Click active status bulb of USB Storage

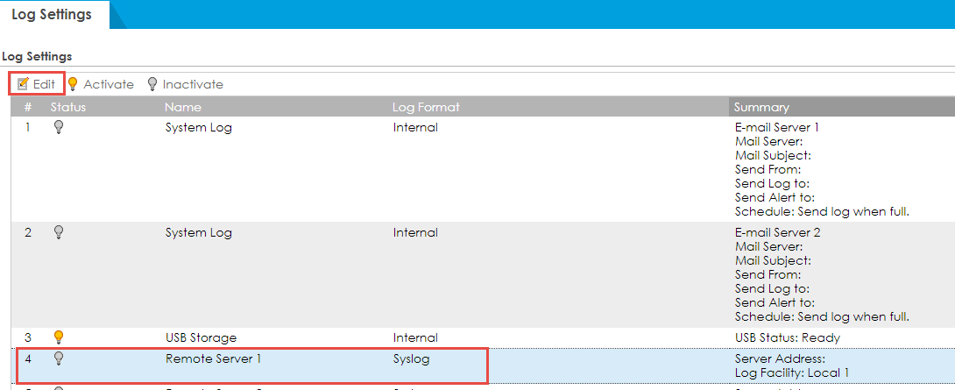tap(59, 337)
